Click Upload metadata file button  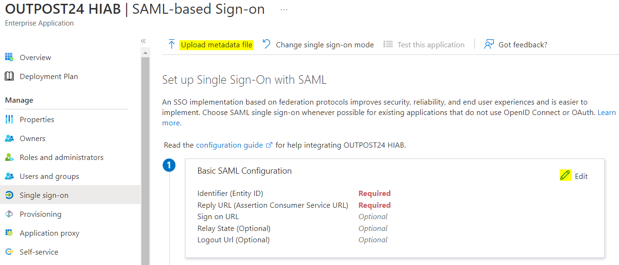point(216,44)
